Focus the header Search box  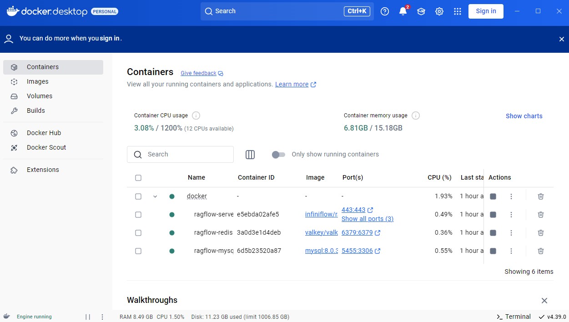point(287,11)
